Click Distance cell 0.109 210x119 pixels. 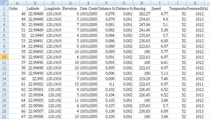(x=106, y=116)
